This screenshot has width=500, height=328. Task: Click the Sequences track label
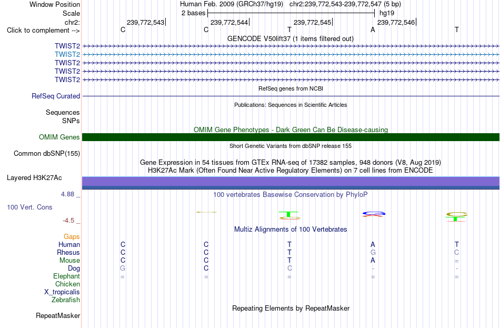63,112
